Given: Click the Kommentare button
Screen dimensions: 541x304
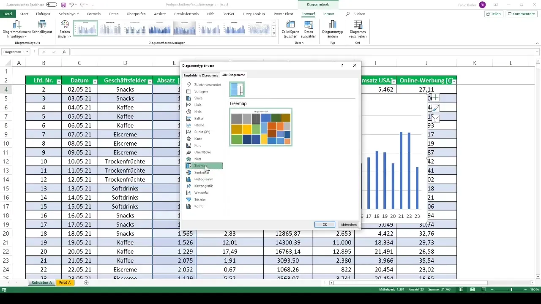Looking at the screenshot, I should [x=522, y=14].
